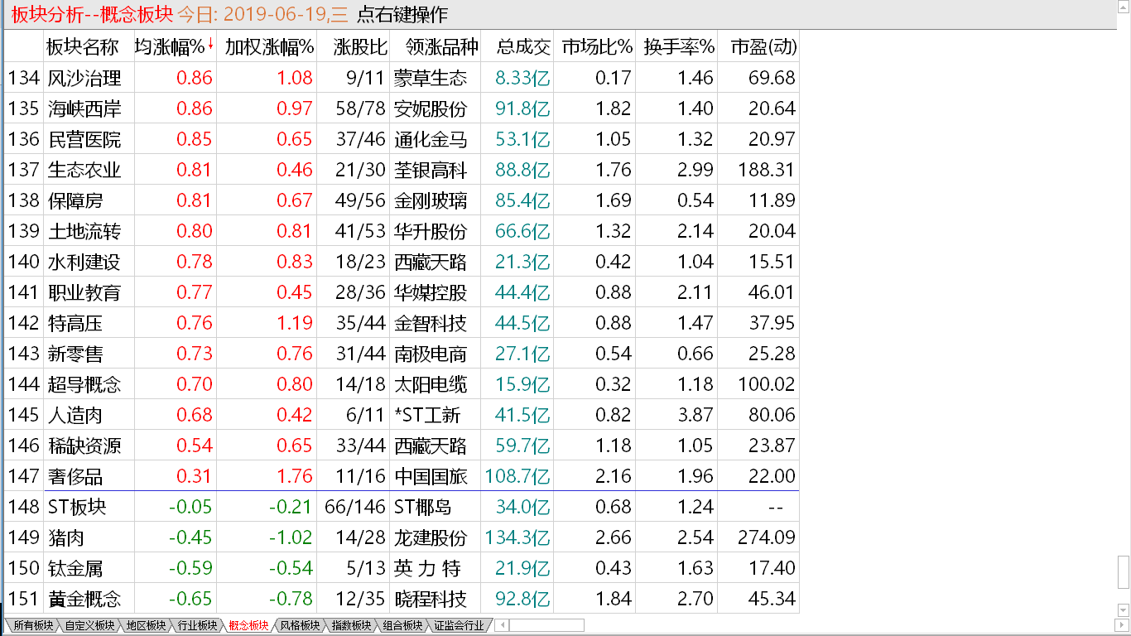Sort by the 市场比% column header
Viewport: 1131px width, 636px height.
click(596, 47)
